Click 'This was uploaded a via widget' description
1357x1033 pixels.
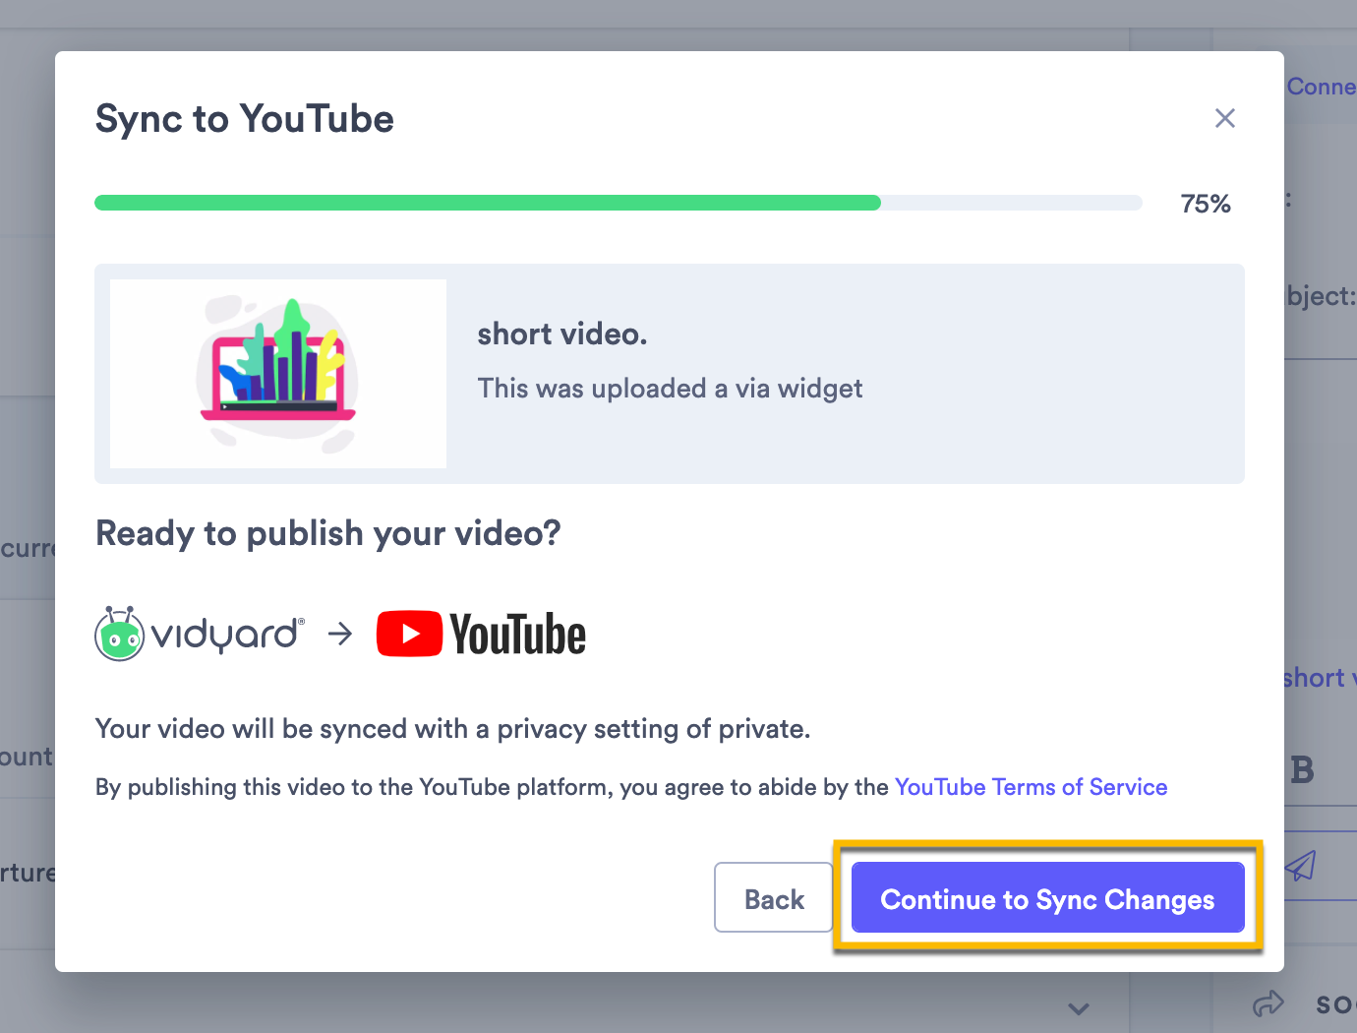(x=670, y=389)
